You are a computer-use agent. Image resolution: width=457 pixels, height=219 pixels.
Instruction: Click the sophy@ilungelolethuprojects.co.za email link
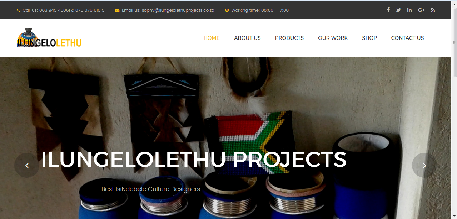pos(178,10)
